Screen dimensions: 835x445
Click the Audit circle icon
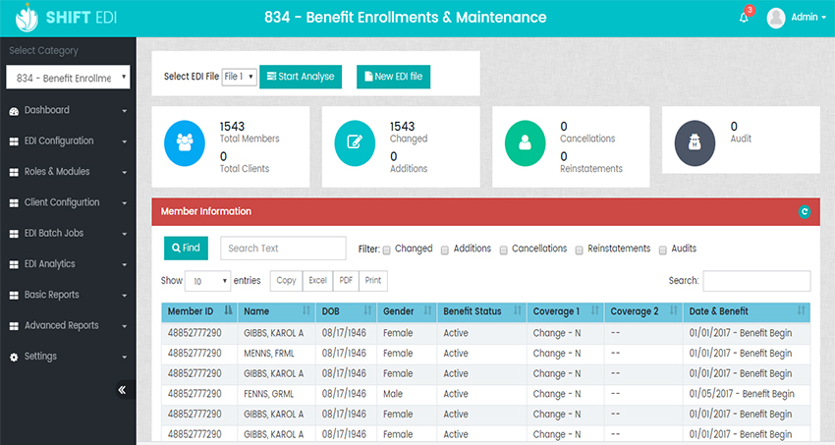695,141
